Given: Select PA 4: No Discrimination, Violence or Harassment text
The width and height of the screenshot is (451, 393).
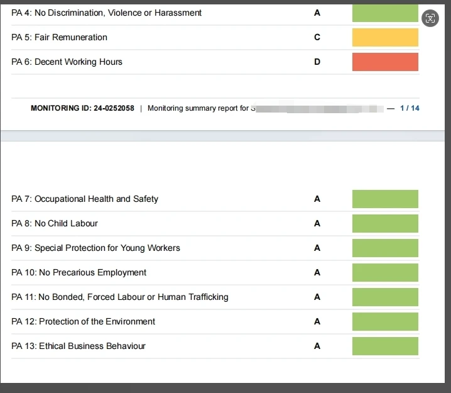Looking at the screenshot, I should [x=106, y=13].
